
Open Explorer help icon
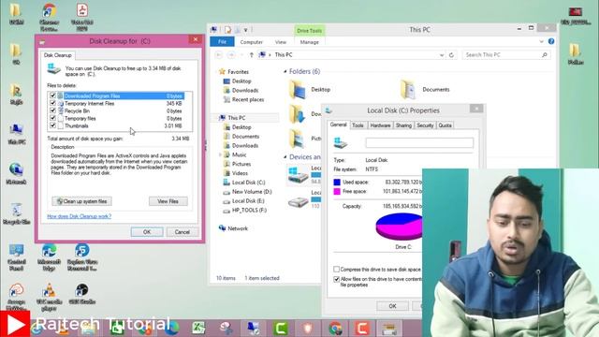coord(551,41)
